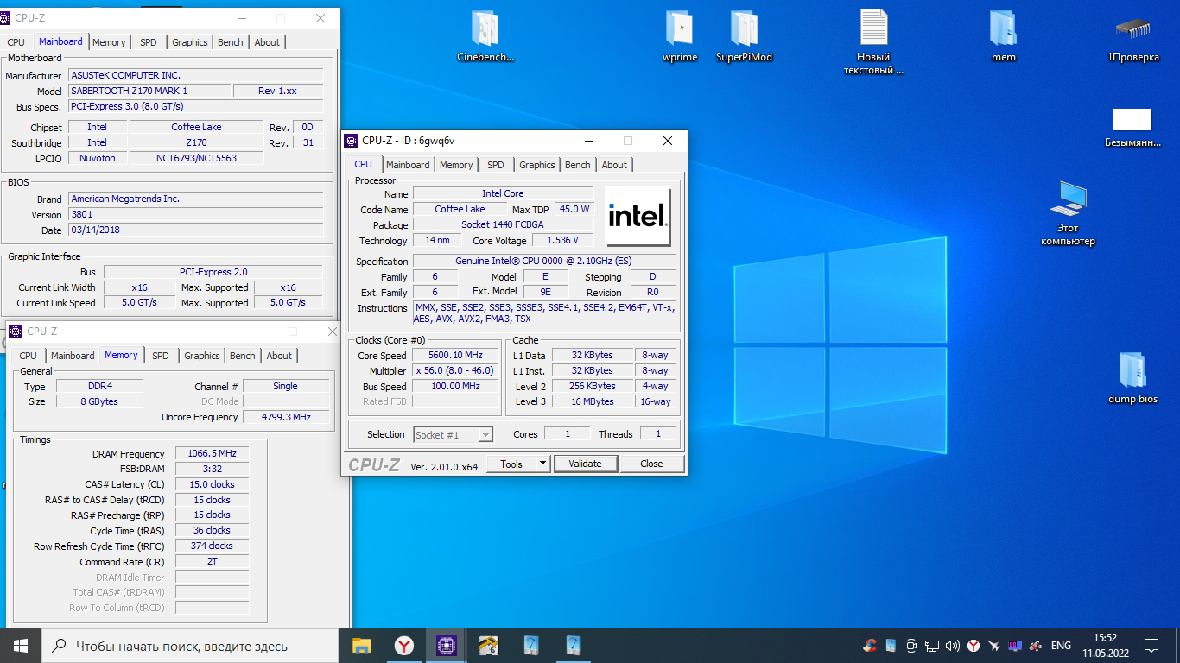Click the Uncore Frequency 4799.3 MHz value

tap(286, 417)
